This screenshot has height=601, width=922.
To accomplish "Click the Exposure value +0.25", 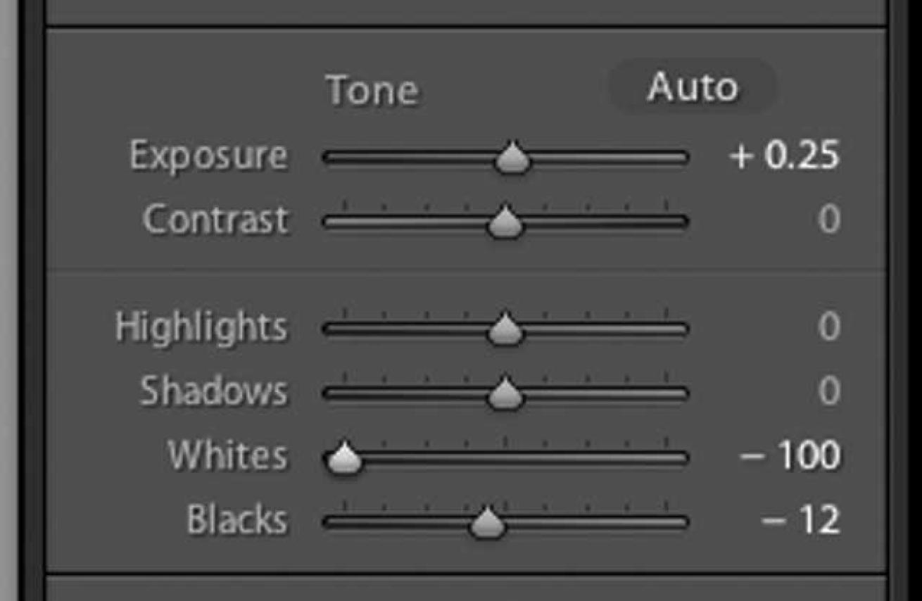I will (x=785, y=156).
